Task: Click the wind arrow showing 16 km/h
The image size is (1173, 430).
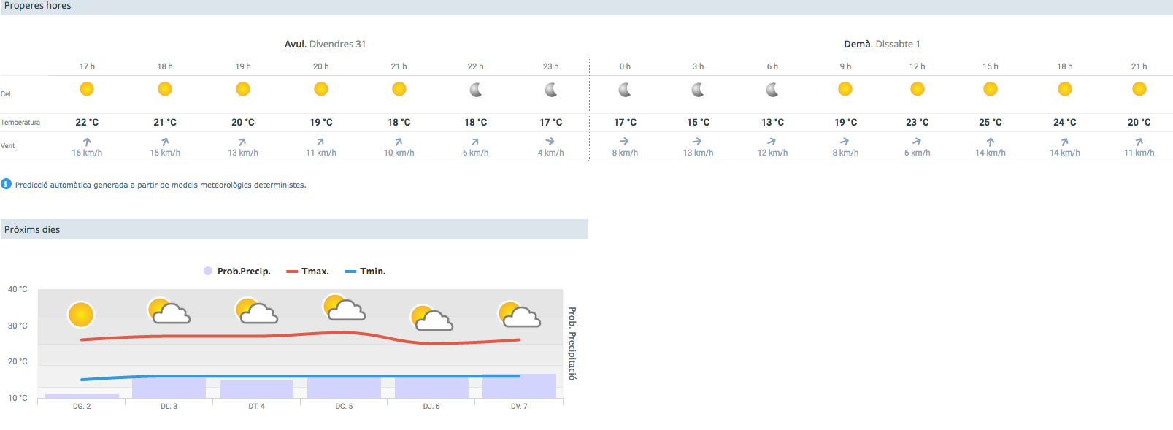Action: pos(87,142)
